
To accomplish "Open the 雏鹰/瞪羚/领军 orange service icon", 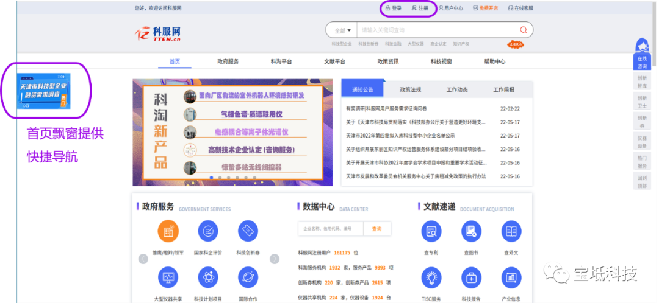I will click(168, 231).
